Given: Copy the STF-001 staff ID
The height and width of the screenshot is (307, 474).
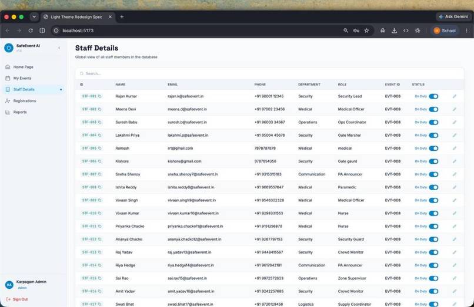Looking at the screenshot, I should 100,96.
